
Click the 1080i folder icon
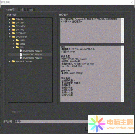coord(17,40)
